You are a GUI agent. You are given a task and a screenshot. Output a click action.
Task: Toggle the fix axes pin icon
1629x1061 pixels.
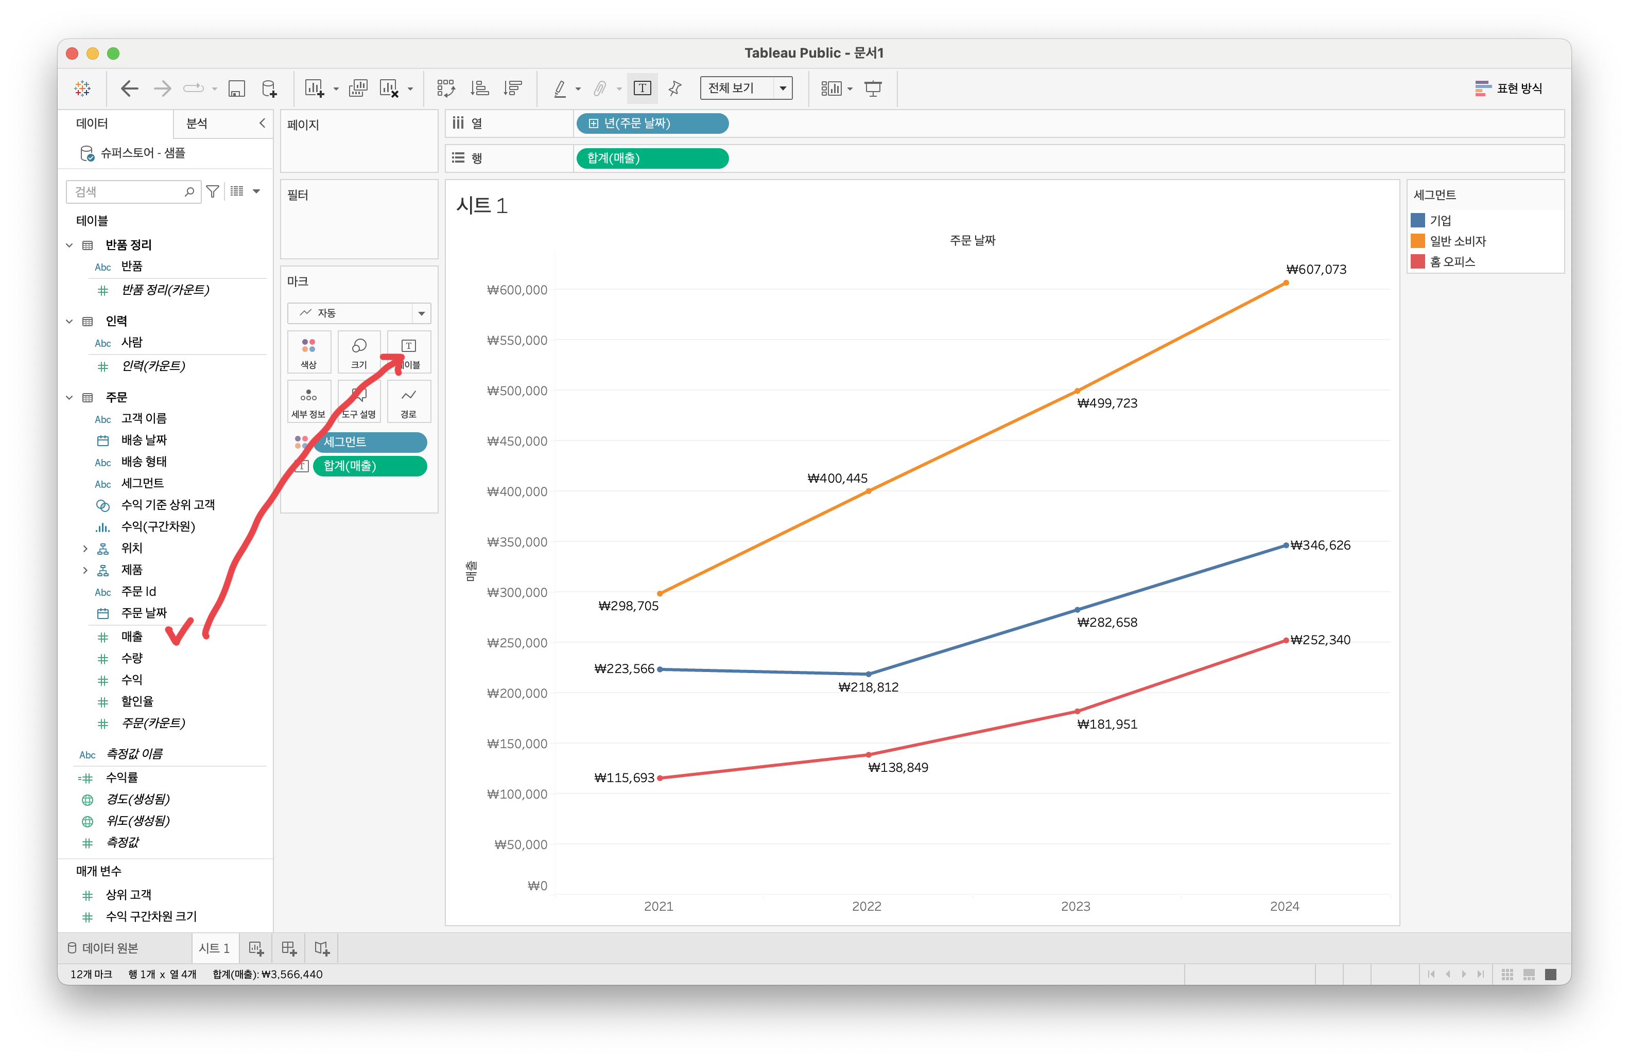pyautogui.click(x=675, y=89)
